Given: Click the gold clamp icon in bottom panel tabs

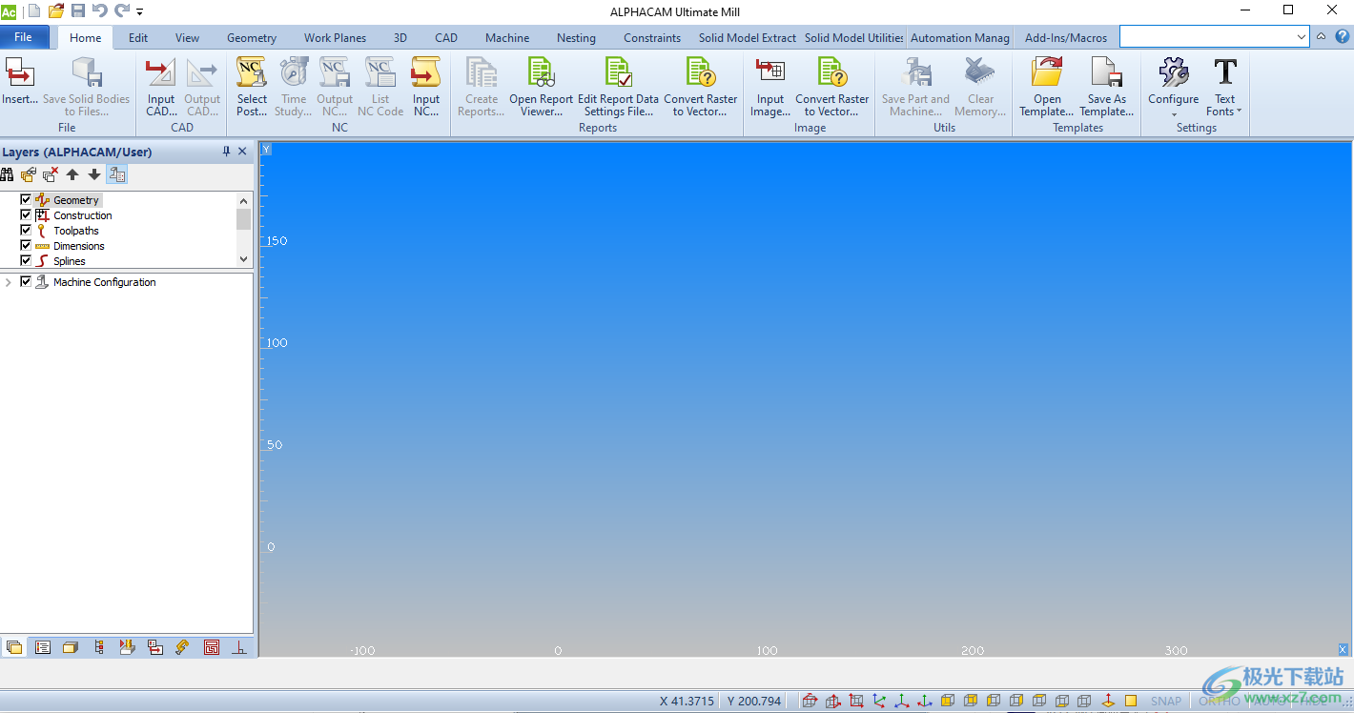Looking at the screenshot, I should coord(183,647).
